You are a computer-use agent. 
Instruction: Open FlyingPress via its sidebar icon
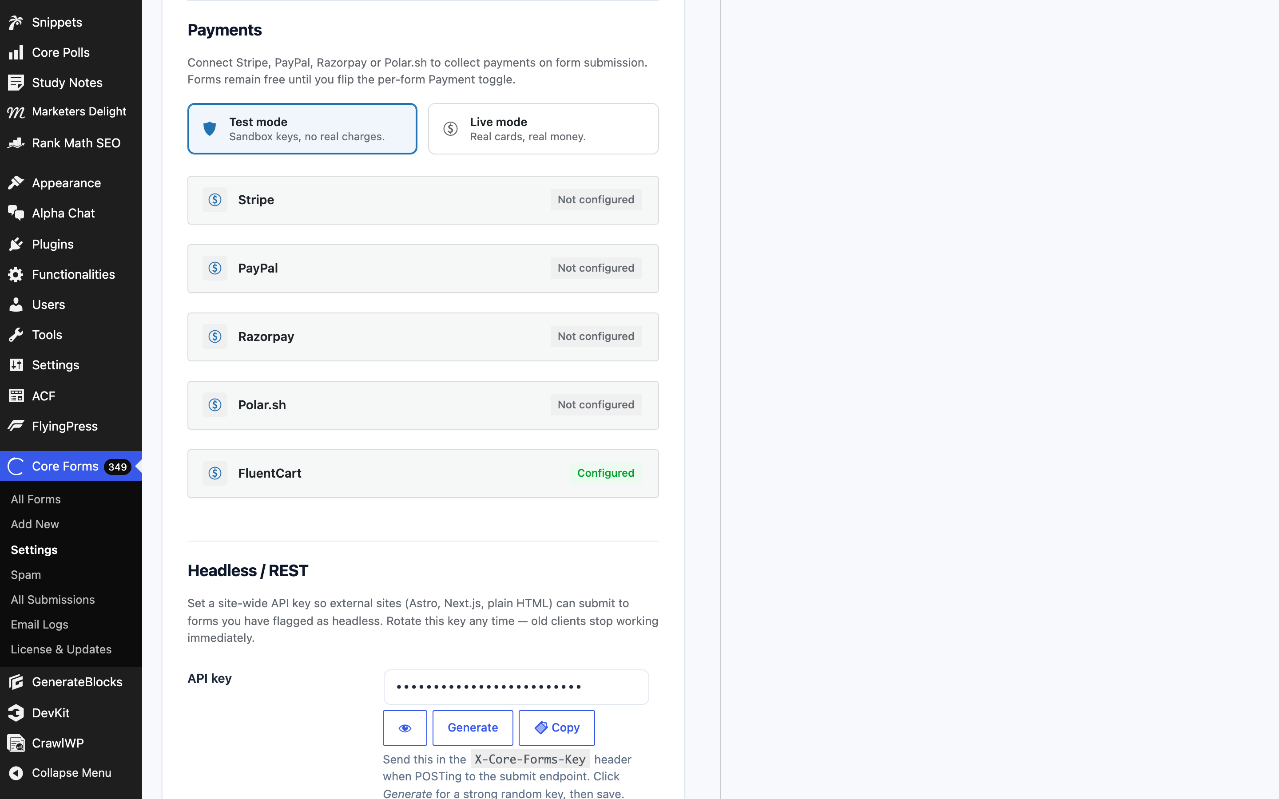[x=16, y=426]
